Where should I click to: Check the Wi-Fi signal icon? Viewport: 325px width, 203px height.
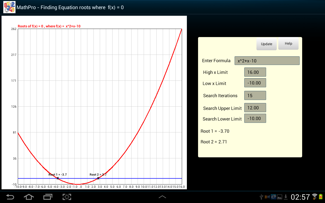pyautogui.click(x=315, y=197)
